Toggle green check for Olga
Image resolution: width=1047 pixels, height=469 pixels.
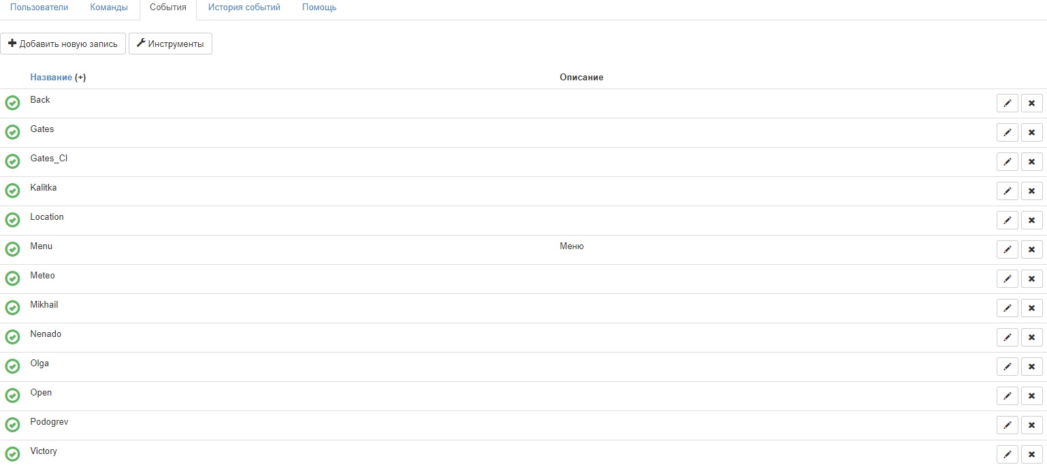pyautogui.click(x=12, y=366)
